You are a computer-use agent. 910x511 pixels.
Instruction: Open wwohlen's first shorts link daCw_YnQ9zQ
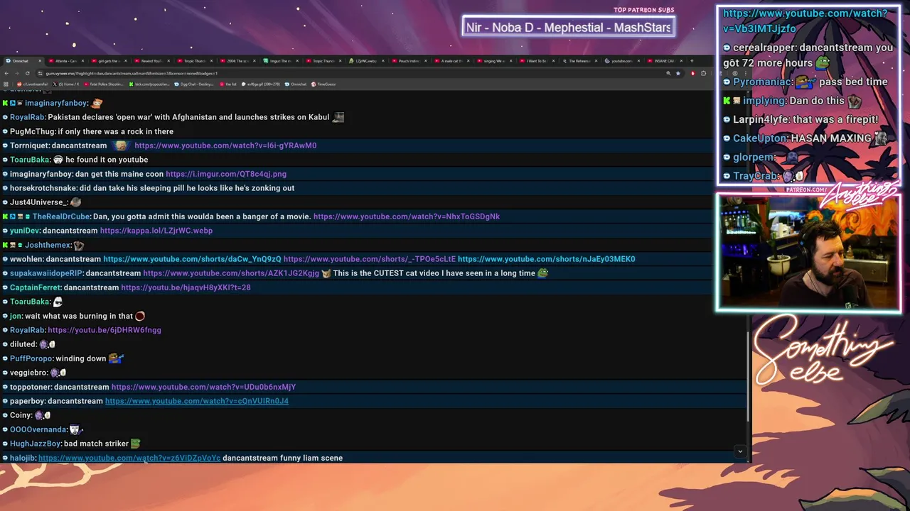coord(192,259)
